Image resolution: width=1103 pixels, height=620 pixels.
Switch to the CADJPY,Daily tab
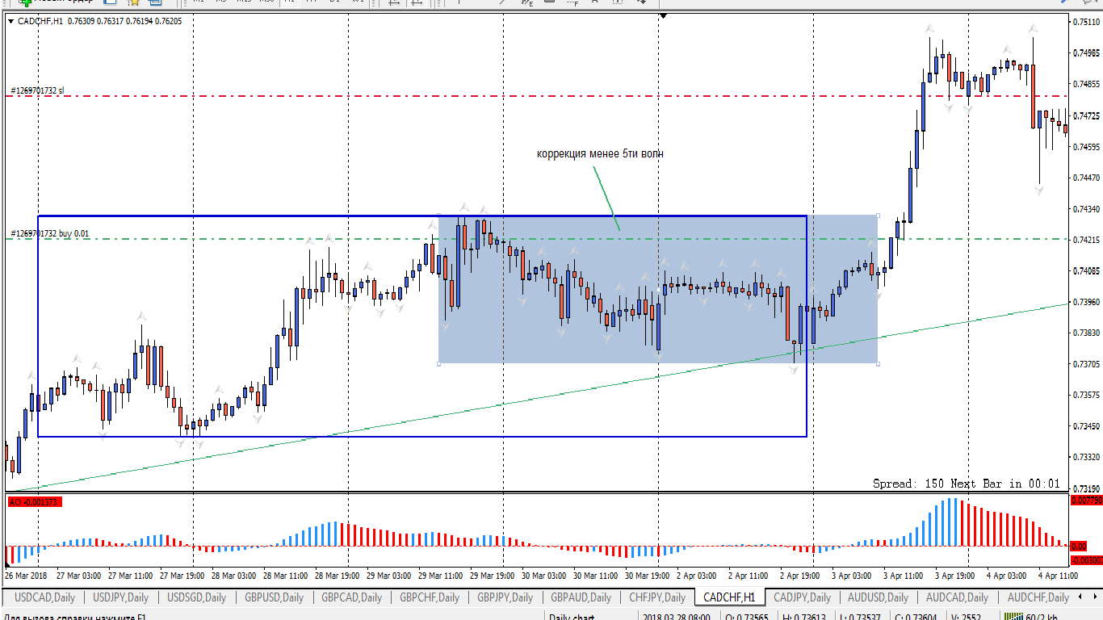click(x=803, y=597)
